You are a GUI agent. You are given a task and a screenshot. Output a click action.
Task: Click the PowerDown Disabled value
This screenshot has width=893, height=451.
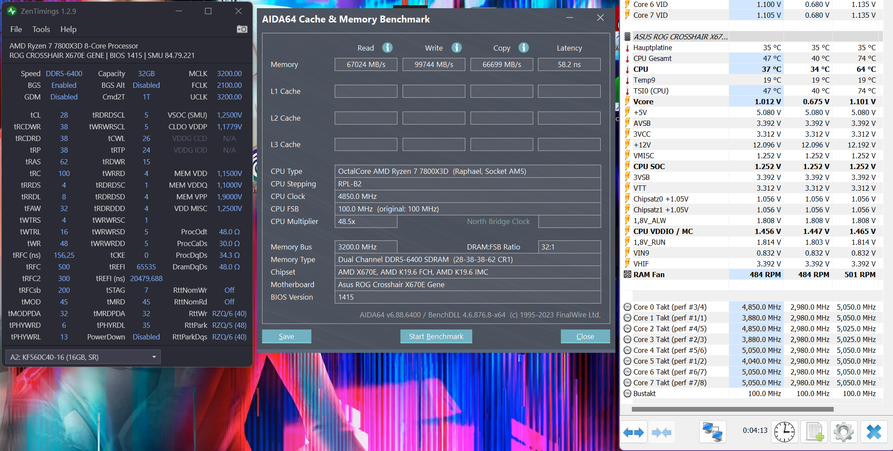pos(146,337)
